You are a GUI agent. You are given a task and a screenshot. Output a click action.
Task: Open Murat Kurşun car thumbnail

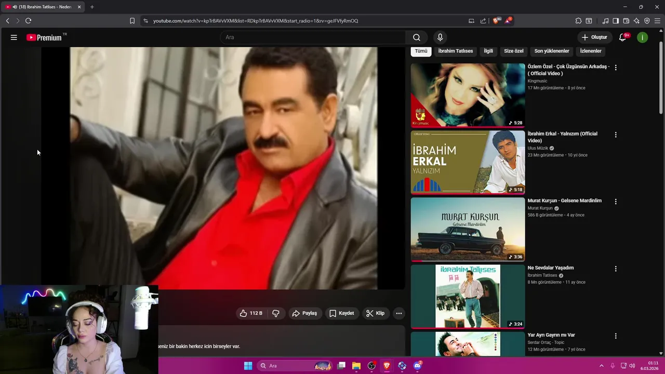coord(468,229)
